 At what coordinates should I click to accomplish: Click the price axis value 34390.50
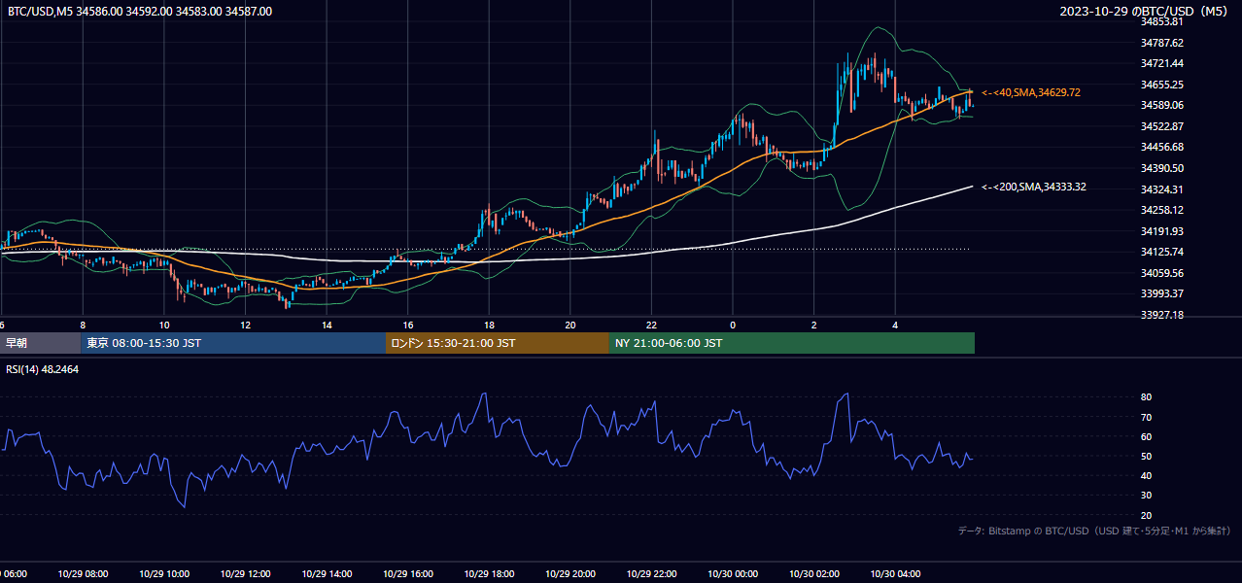pyautogui.click(x=1161, y=168)
